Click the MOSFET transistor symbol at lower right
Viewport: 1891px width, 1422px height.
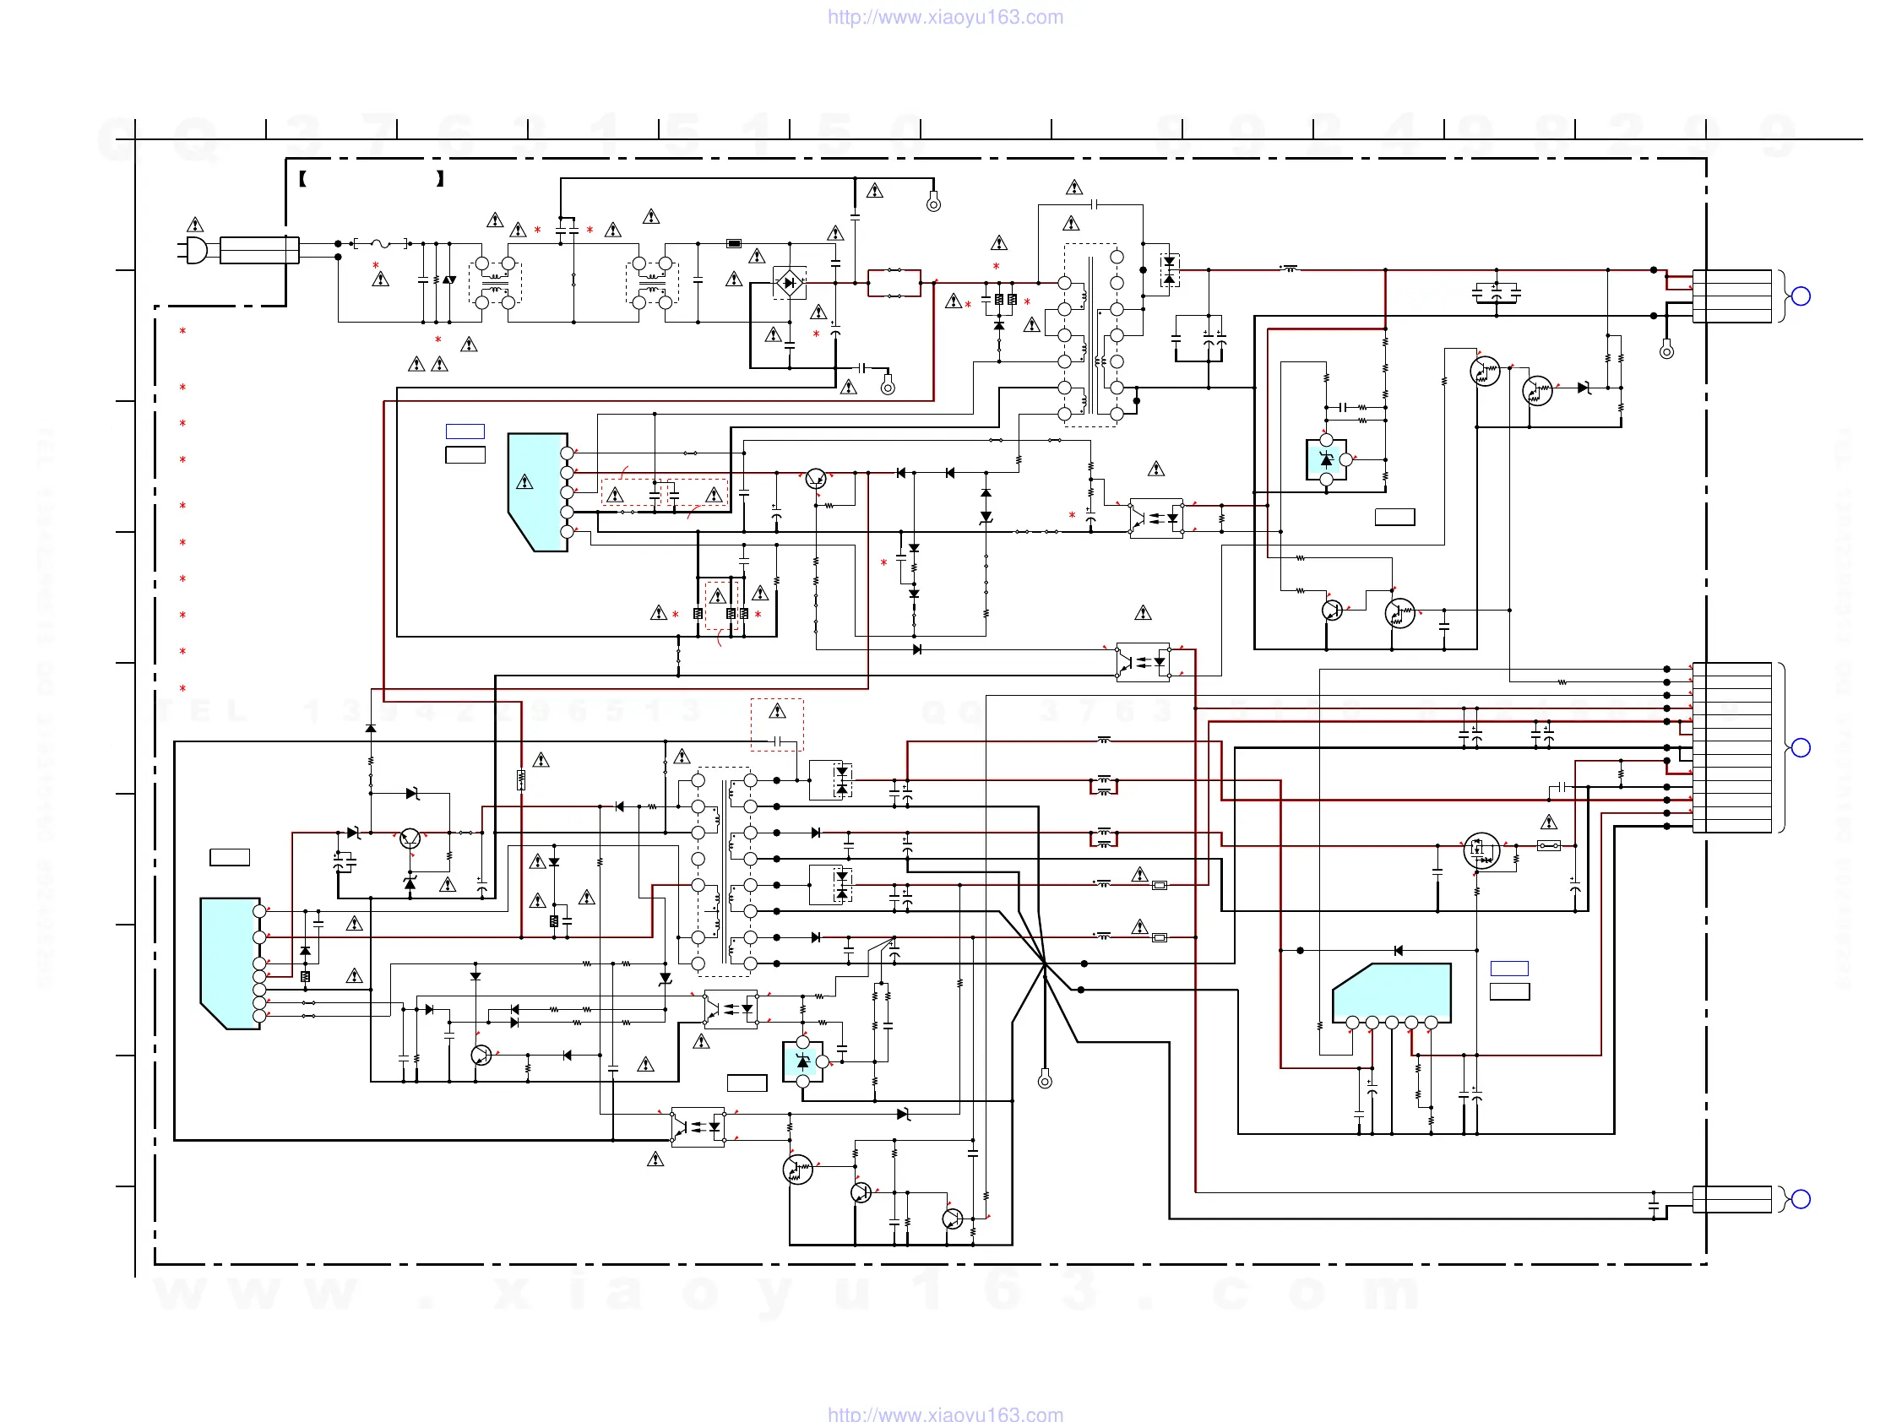(x=1481, y=850)
